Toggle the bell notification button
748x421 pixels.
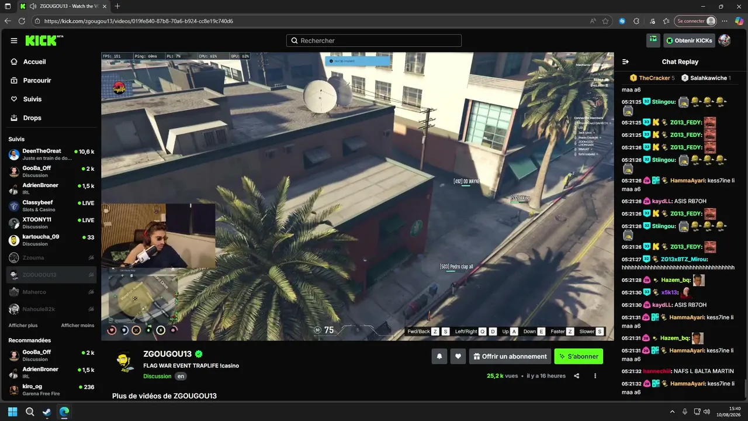click(x=439, y=356)
